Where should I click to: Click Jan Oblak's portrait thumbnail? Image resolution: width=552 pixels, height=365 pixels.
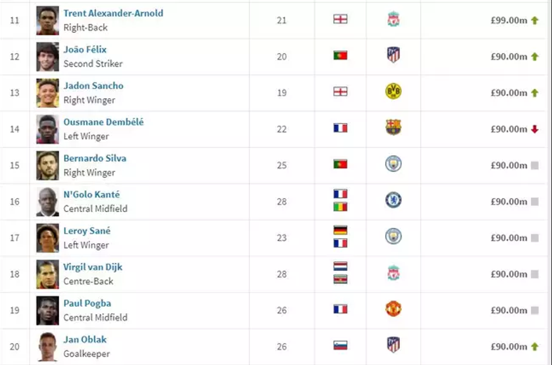(x=47, y=346)
